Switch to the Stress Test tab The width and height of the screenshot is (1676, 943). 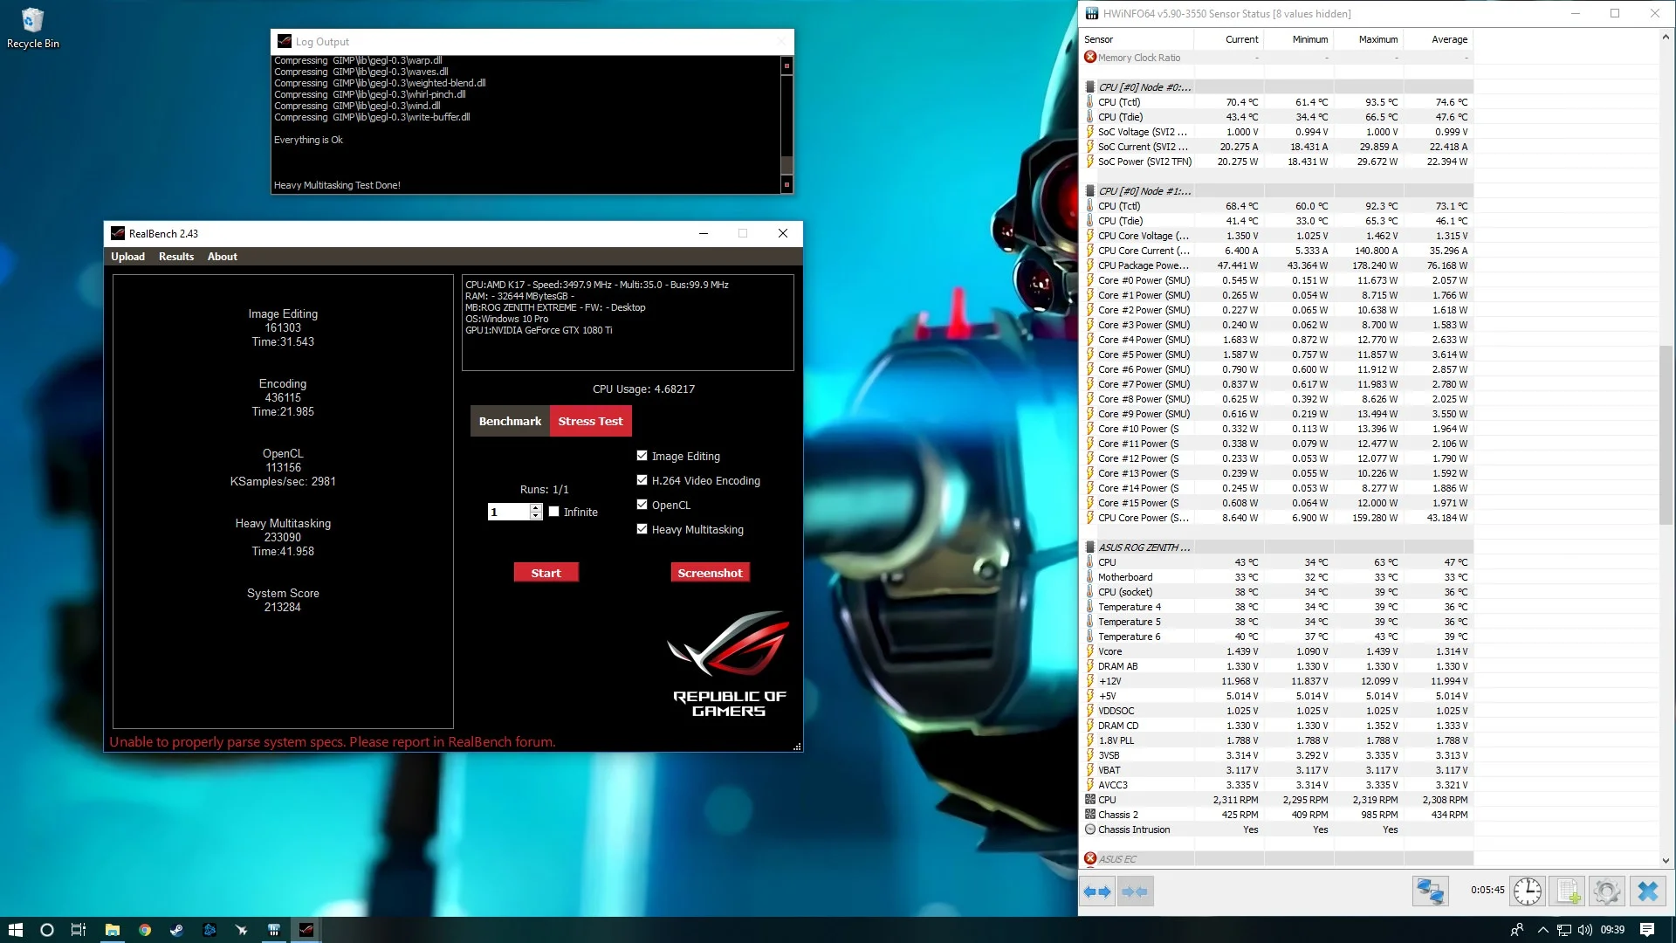point(591,421)
